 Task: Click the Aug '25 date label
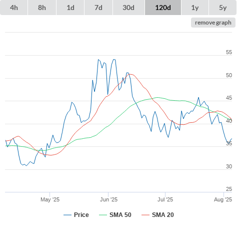pyautogui.click(x=223, y=199)
